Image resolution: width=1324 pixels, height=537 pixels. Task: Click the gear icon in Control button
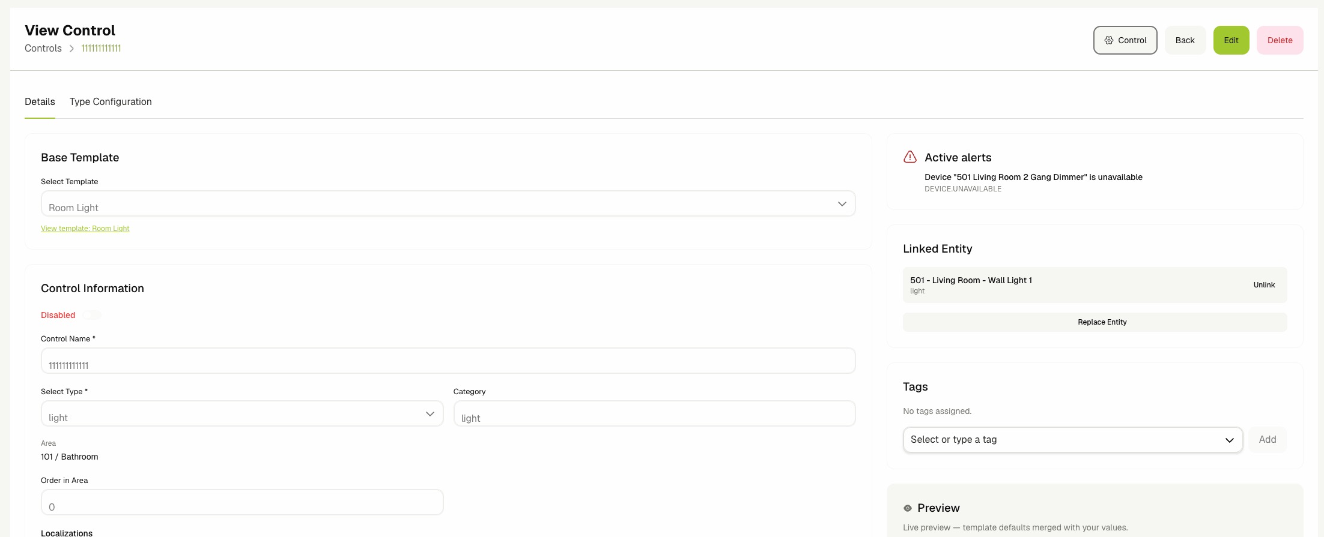click(x=1109, y=40)
